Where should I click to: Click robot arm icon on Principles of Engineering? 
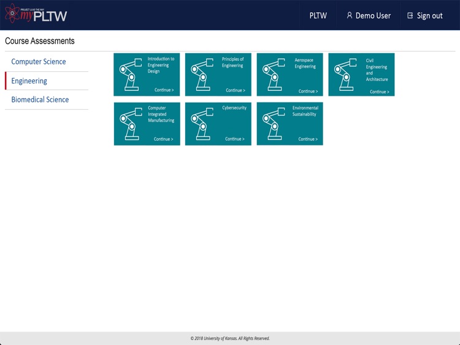tap(202, 74)
